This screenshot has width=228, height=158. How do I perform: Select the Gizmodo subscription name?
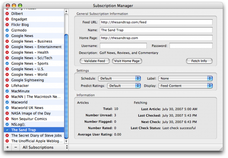tap(19, 30)
